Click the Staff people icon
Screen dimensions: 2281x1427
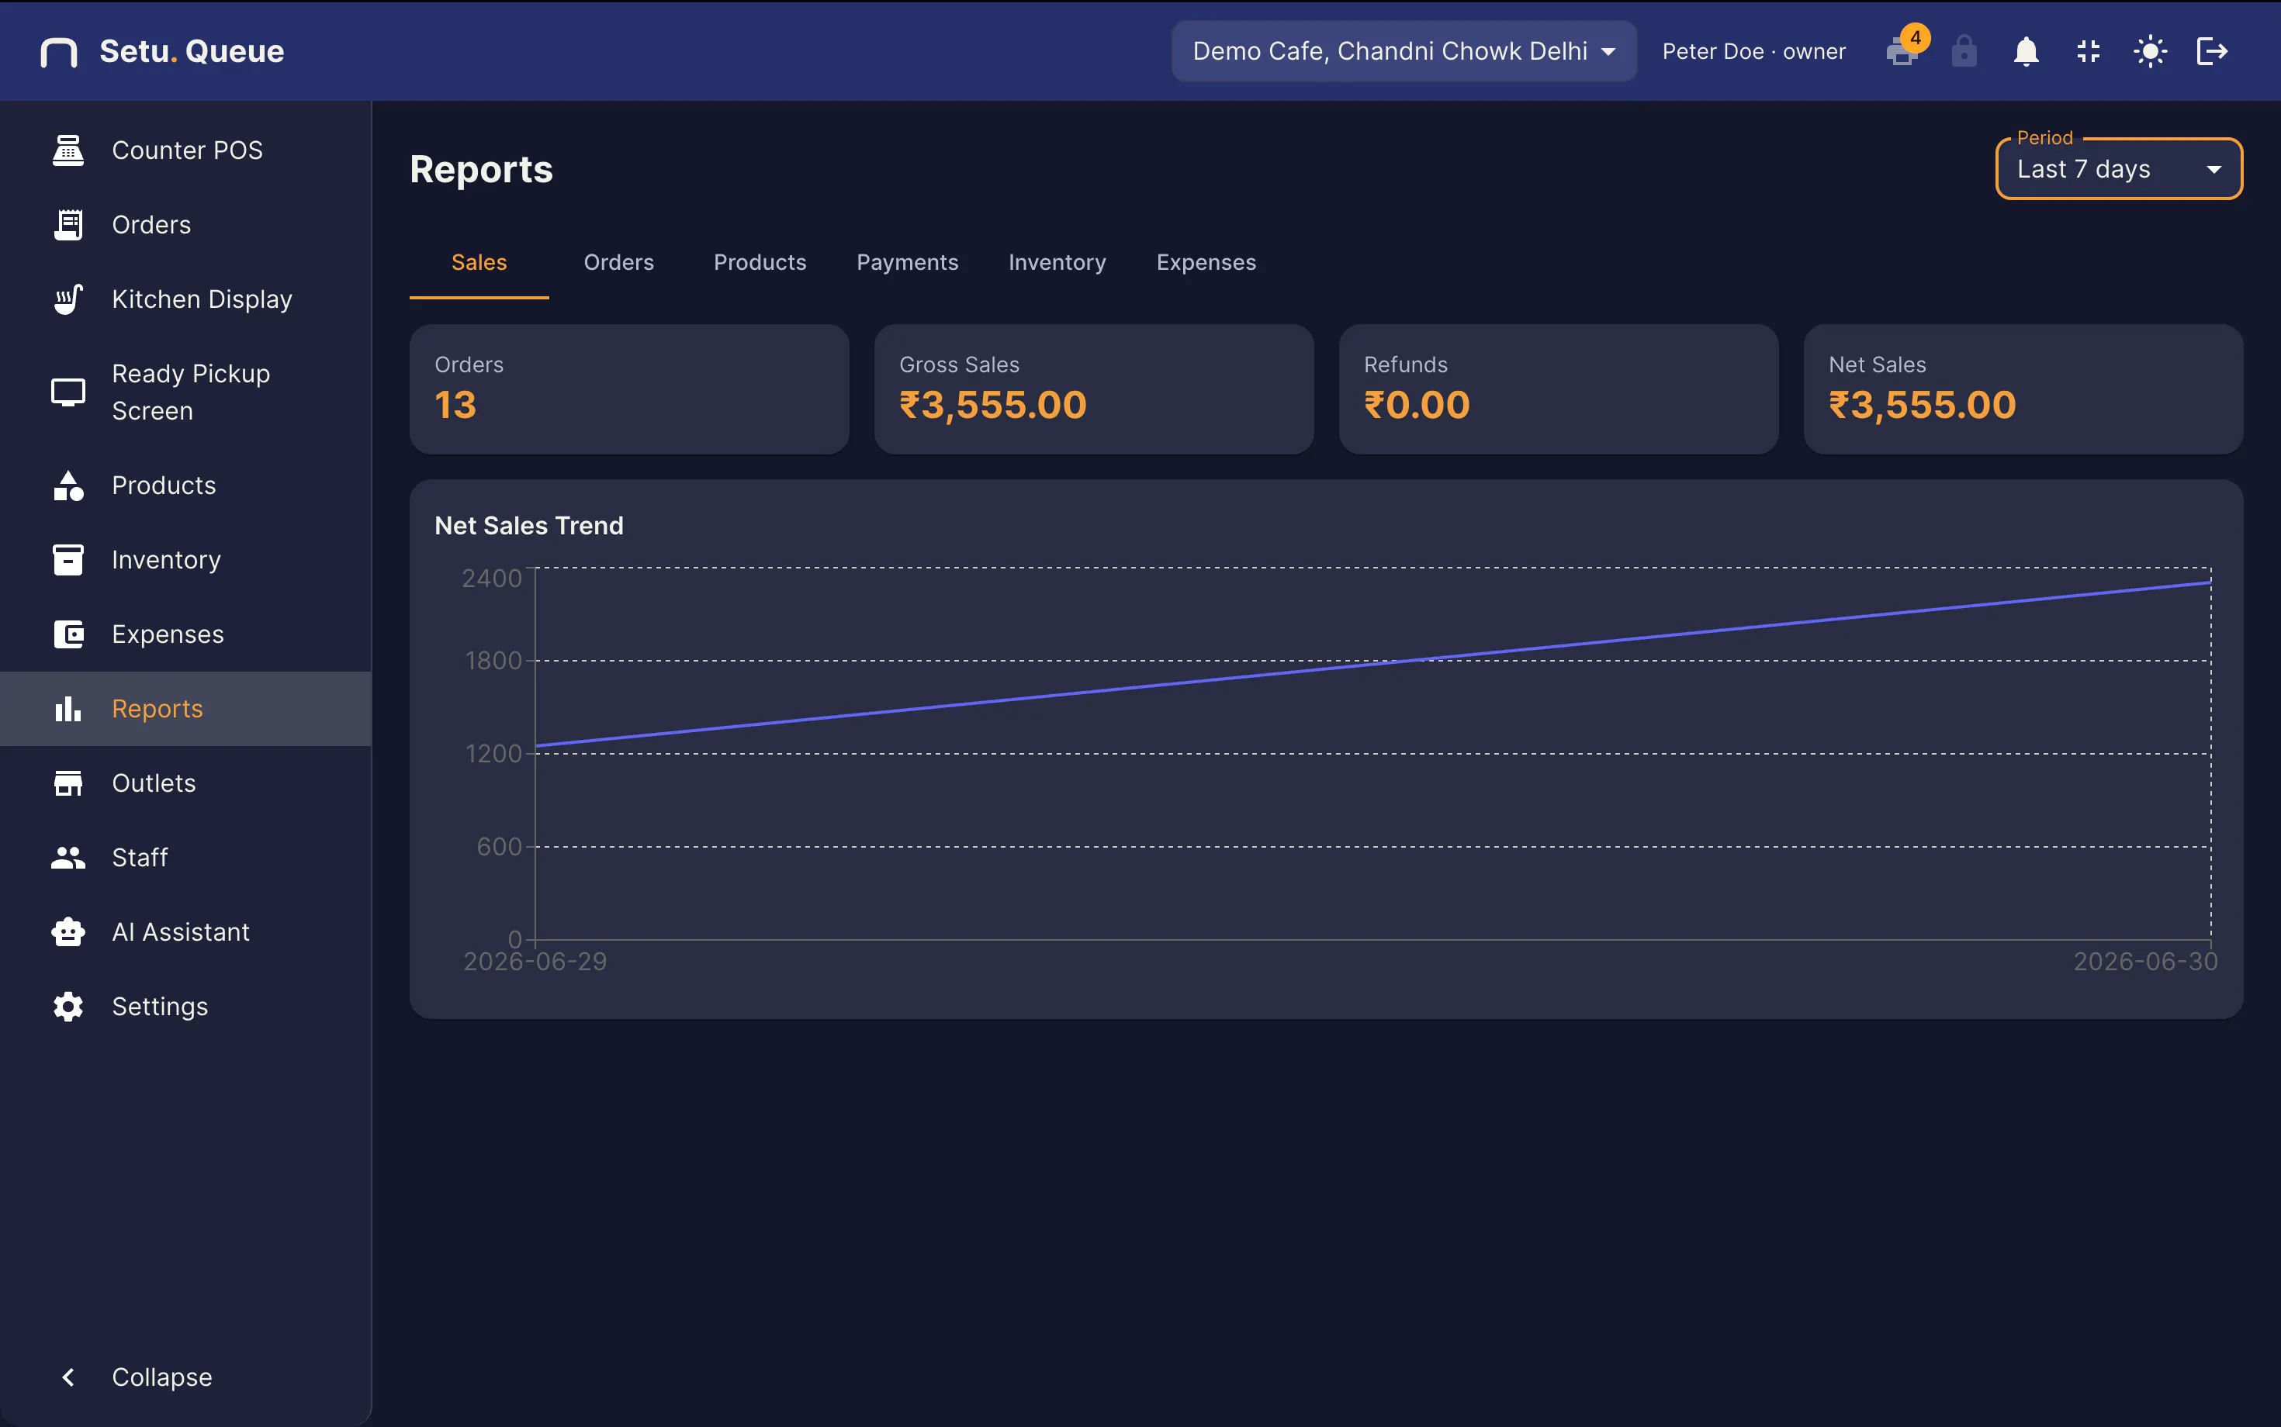coord(68,858)
